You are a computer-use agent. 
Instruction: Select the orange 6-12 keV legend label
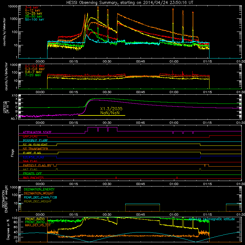point(33,10)
